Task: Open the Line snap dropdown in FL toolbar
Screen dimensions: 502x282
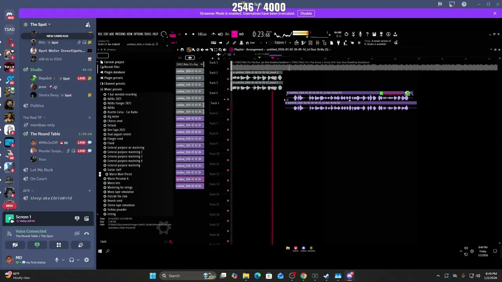Action: (255, 43)
